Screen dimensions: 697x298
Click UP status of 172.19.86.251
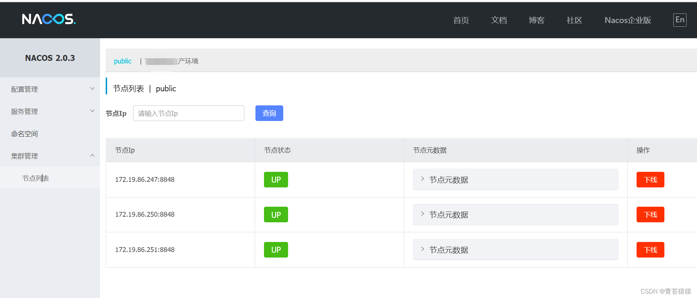[x=276, y=250]
